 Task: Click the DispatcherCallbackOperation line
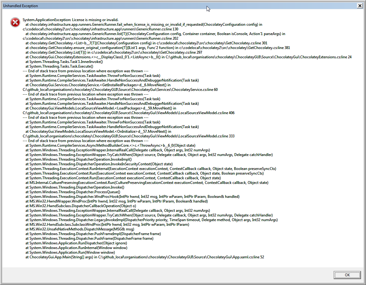click(x=81, y=206)
